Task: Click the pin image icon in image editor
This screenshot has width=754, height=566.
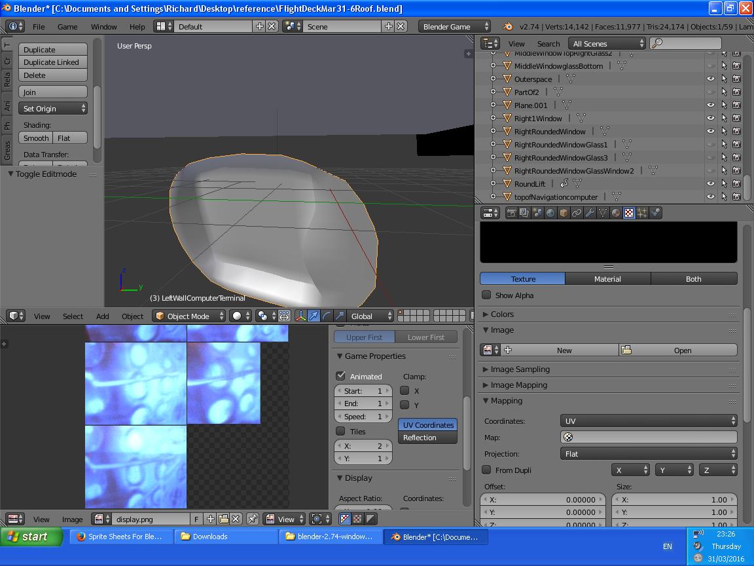Action: click(x=253, y=519)
